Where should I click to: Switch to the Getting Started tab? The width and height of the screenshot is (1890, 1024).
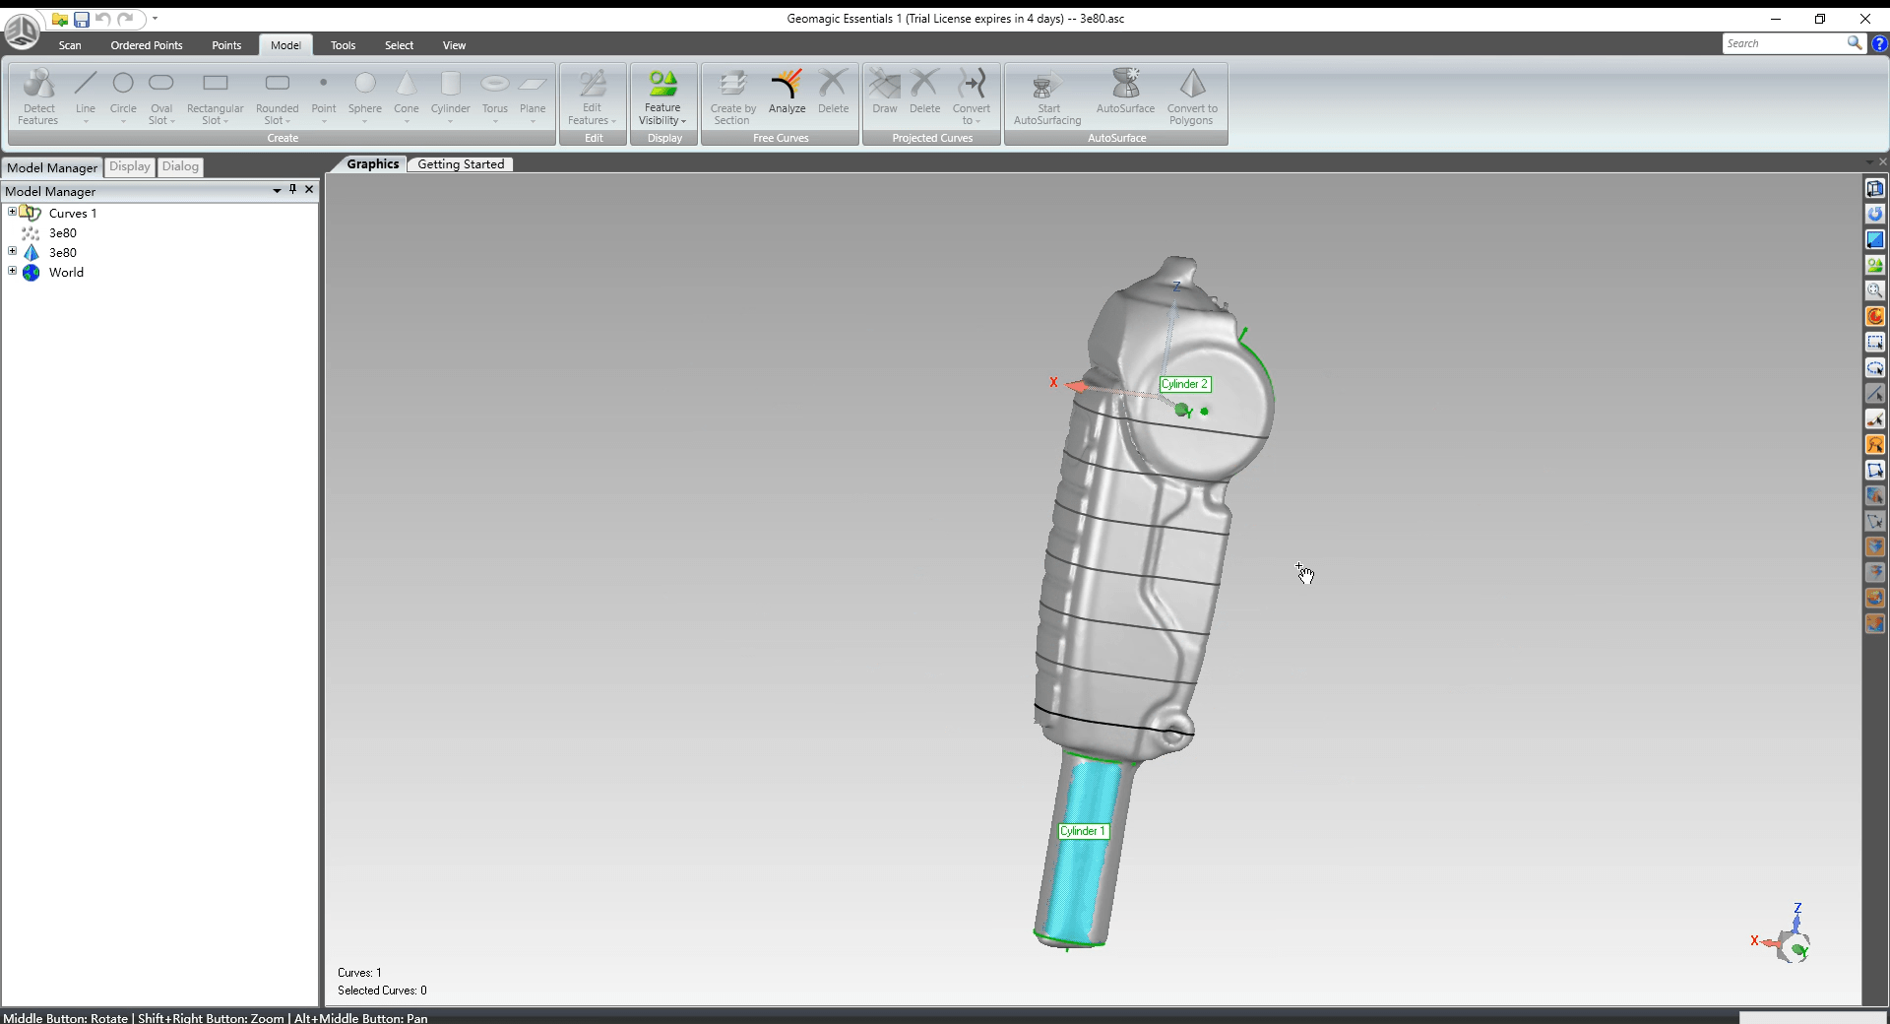pyautogui.click(x=460, y=163)
